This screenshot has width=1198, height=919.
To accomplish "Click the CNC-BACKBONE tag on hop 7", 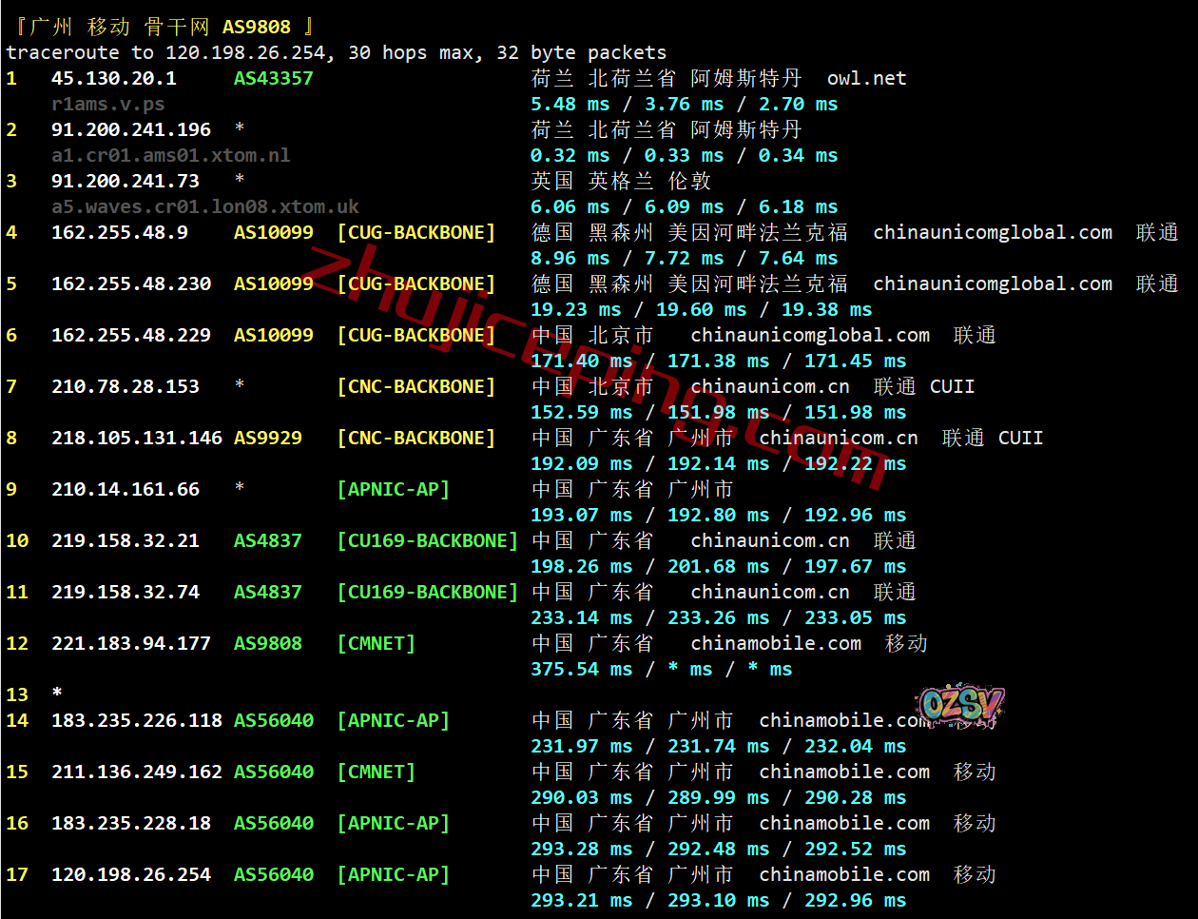I will tap(415, 386).
